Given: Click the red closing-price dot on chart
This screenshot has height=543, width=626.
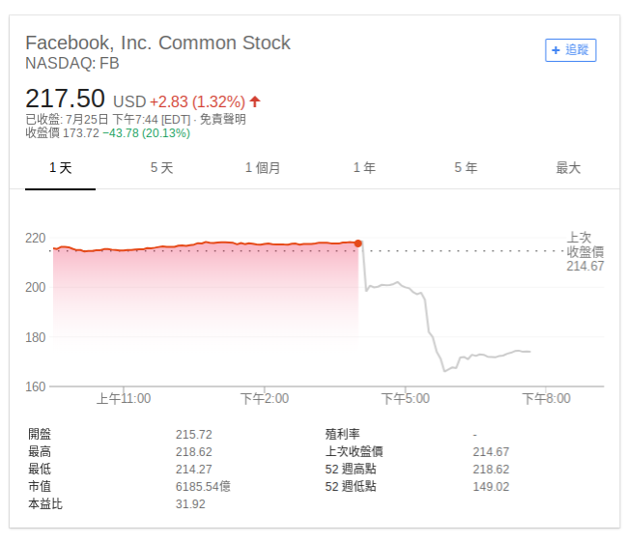Looking at the screenshot, I should [x=358, y=243].
